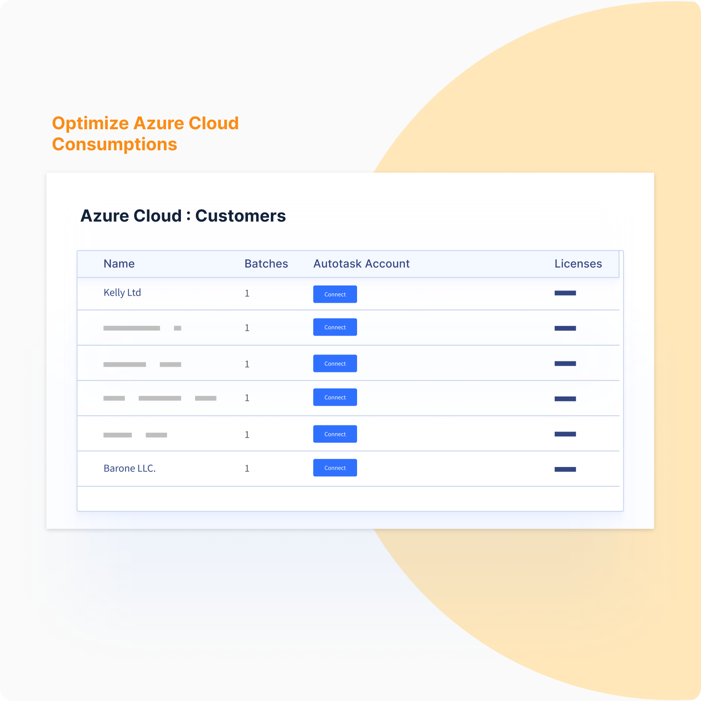Click the licenses bar in third row

pos(565,364)
